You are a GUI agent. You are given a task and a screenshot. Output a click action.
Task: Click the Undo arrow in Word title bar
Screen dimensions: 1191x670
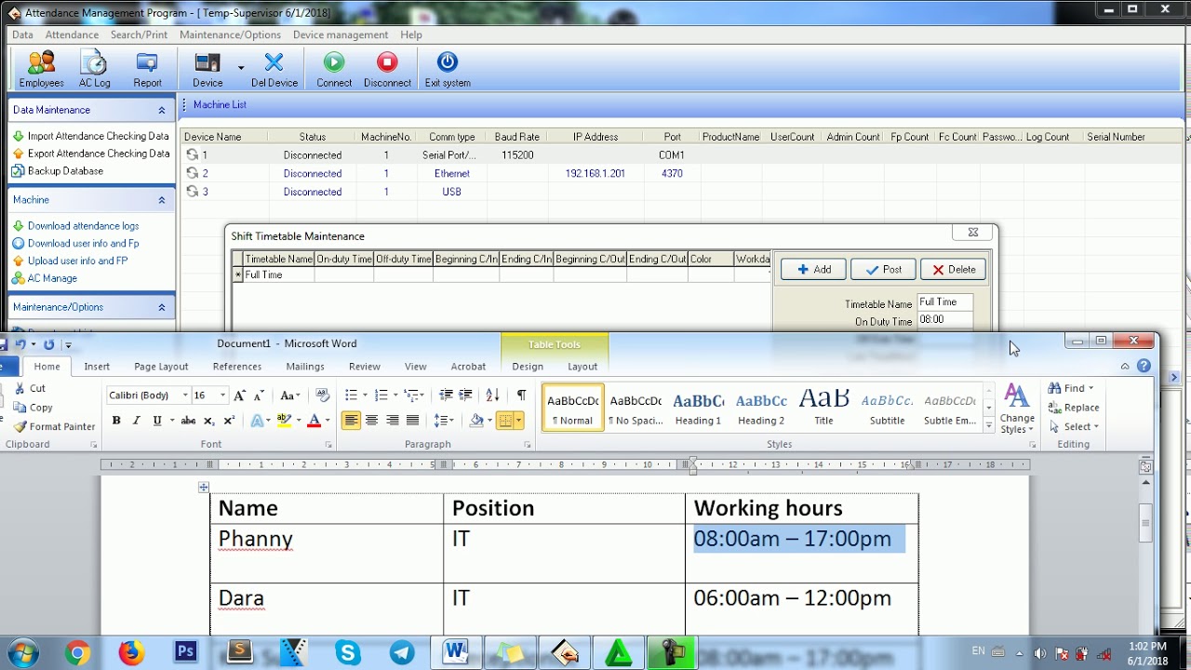coord(20,344)
